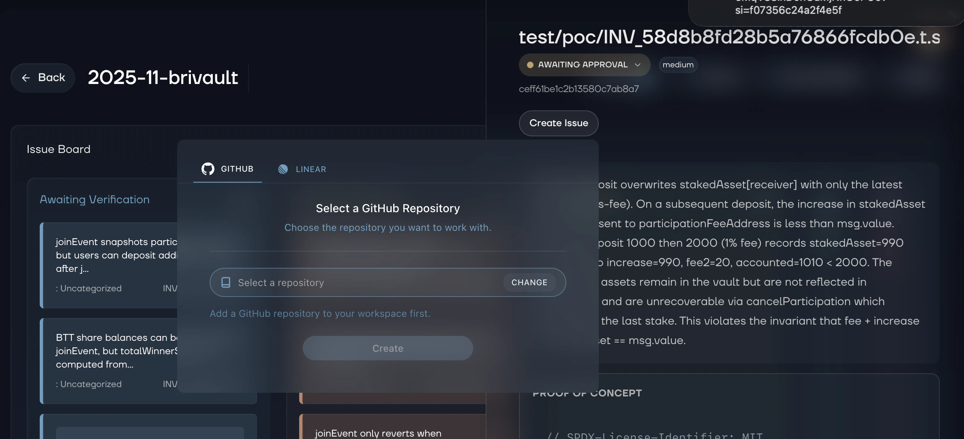Open the AWAITING APPROVAL status dropdown
The height and width of the screenshot is (439, 964).
[585, 65]
